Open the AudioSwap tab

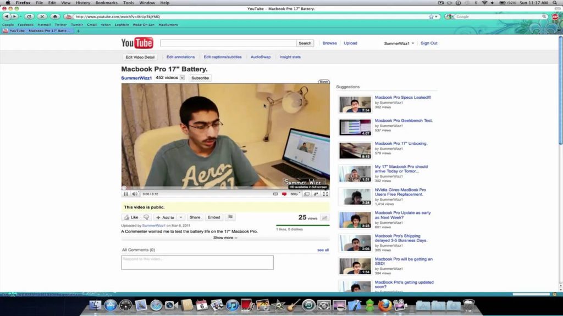[x=261, y=57]
